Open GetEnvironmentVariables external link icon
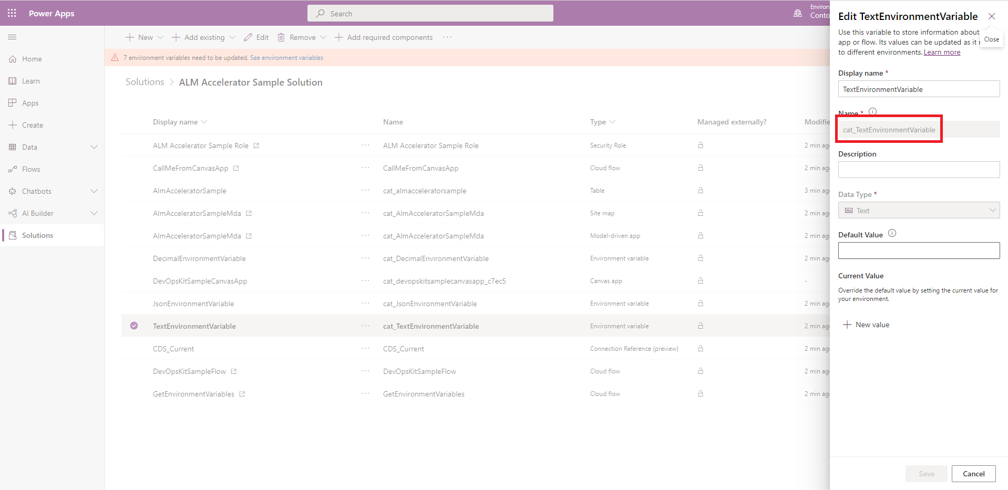The height and width of the screenshot is (490, 1008). [x=242, y=394]
